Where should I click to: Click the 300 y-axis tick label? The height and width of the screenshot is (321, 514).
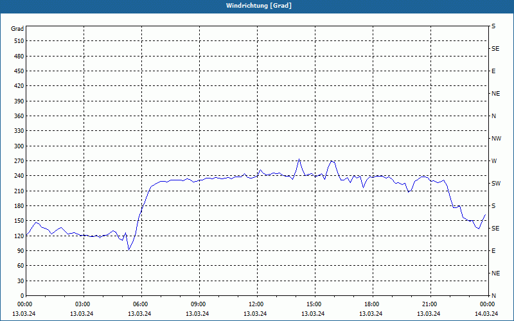pyautogui.click(x=19, y=146)
